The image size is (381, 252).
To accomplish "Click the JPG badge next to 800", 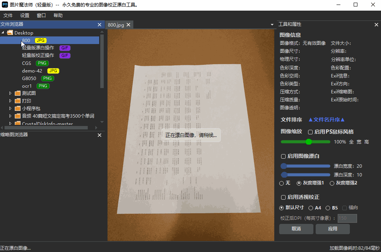I will pos(40,40).
